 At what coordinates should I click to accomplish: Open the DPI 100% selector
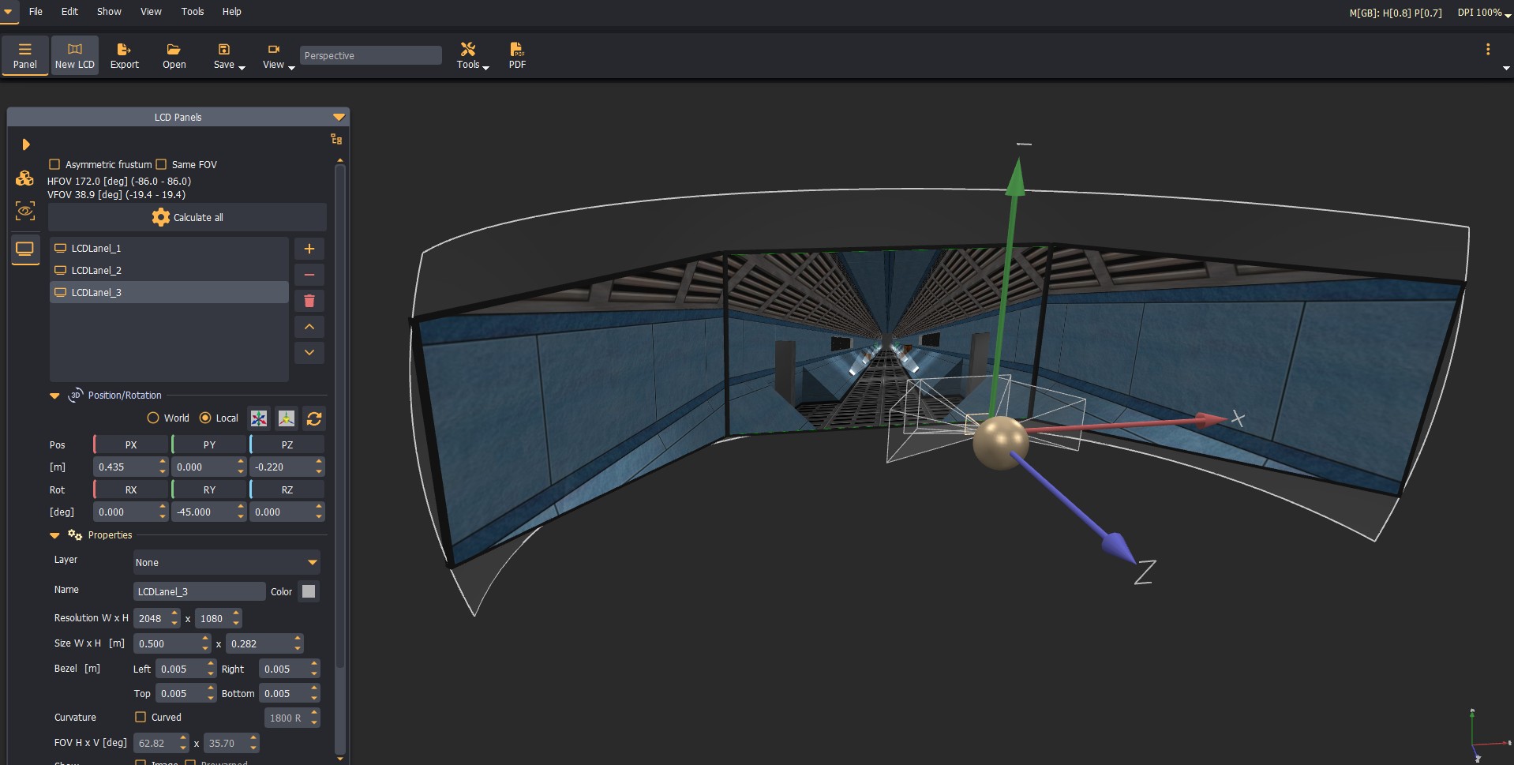(x=1484, y=13)
